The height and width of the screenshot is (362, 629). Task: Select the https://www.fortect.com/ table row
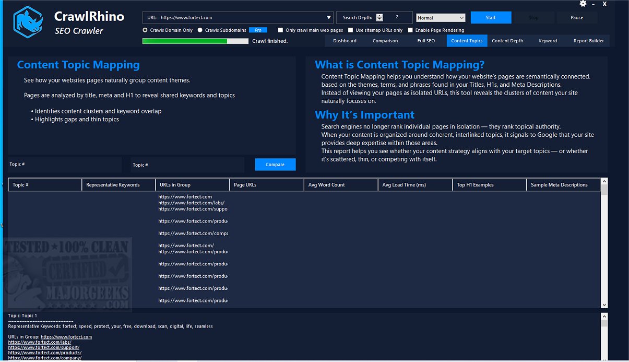click(x=186, y=246)
